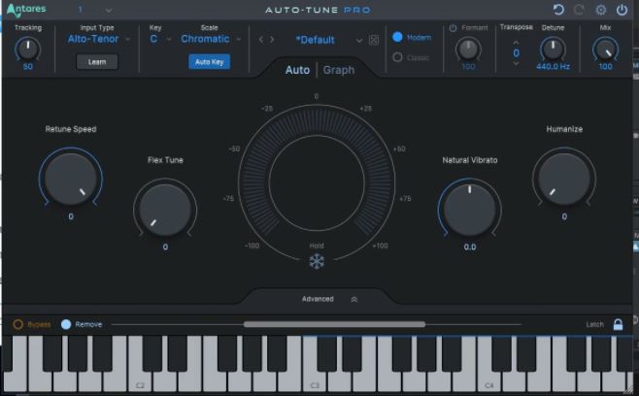Open the Input Type Alto-Tenor dropdown
Viewport: 639px width, 396px height.
(99, 39)
